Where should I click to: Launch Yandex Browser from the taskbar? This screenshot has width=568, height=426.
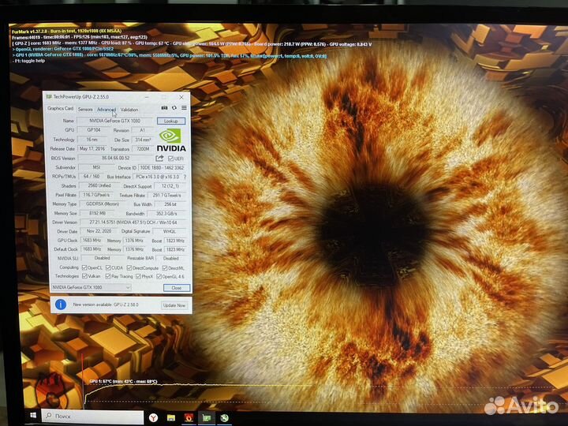(x=154, y=417)
